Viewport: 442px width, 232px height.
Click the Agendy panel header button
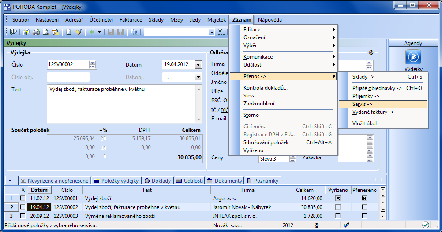pyautogui.click(x=413, y=43)
